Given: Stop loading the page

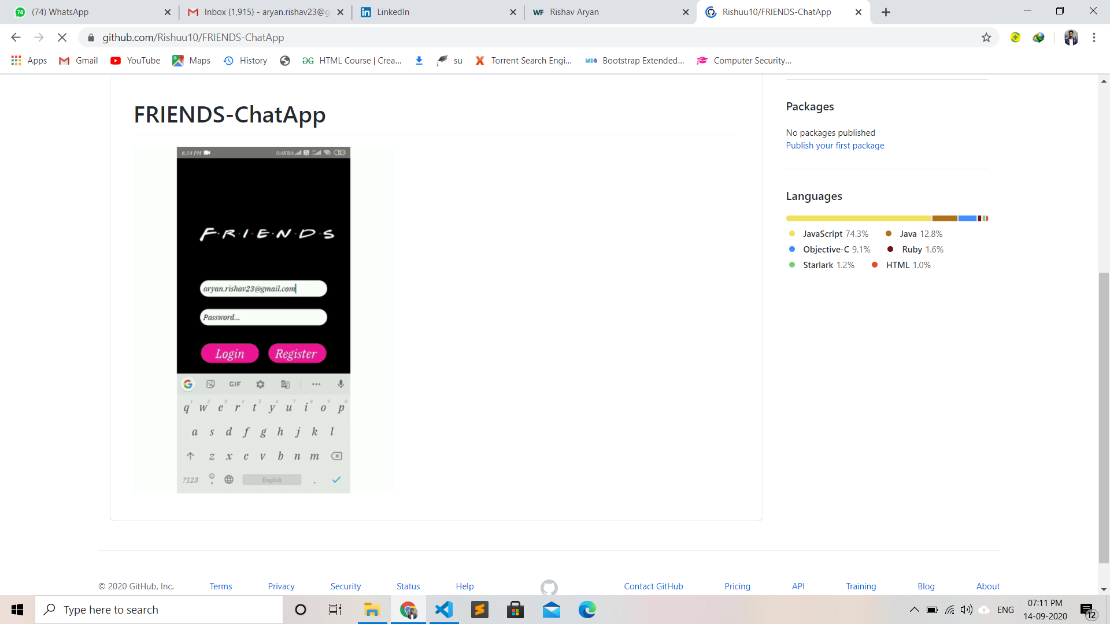Looking at the screenshot, I should click(62, 38).
